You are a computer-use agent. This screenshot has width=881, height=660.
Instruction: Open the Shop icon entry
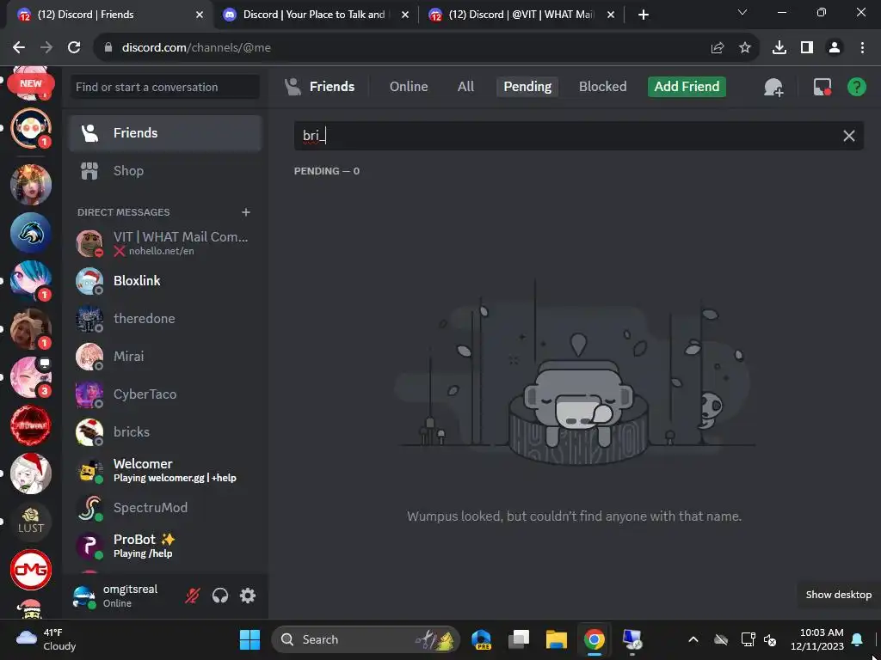(164, 171)
